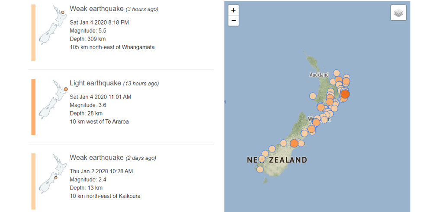The image size is (443, 212).
Task: Open the Weak earthquake from 2 days ago
Action: (x=96, y=157)
